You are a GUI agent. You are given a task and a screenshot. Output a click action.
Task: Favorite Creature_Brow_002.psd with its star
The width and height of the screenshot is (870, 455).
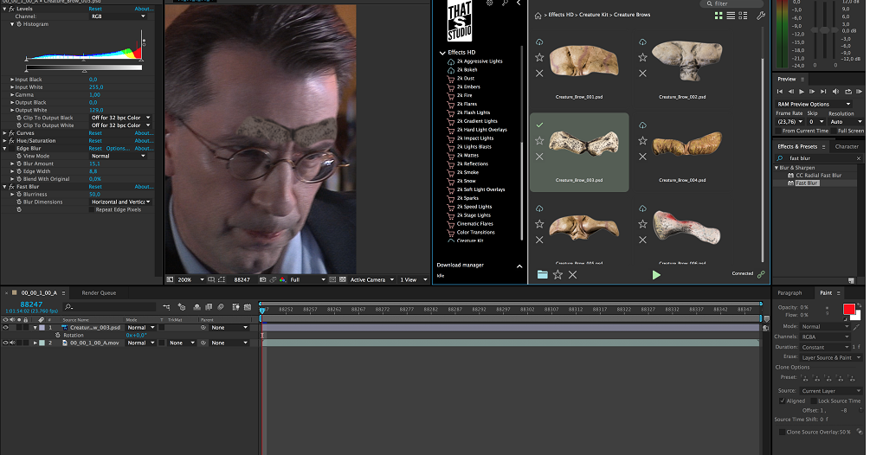(642, 57)
